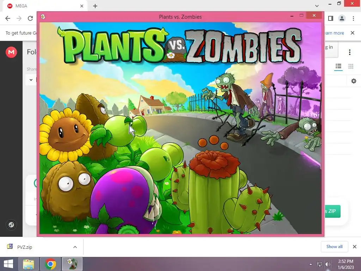Open the Windows Start menu

pos(9,264)
